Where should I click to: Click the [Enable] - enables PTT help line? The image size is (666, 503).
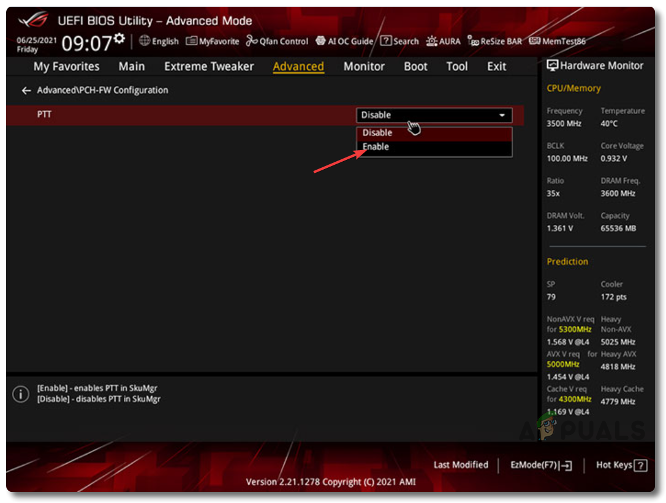[97, 388]
